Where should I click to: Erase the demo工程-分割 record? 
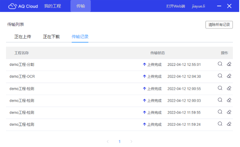click(x=229, y=64)
